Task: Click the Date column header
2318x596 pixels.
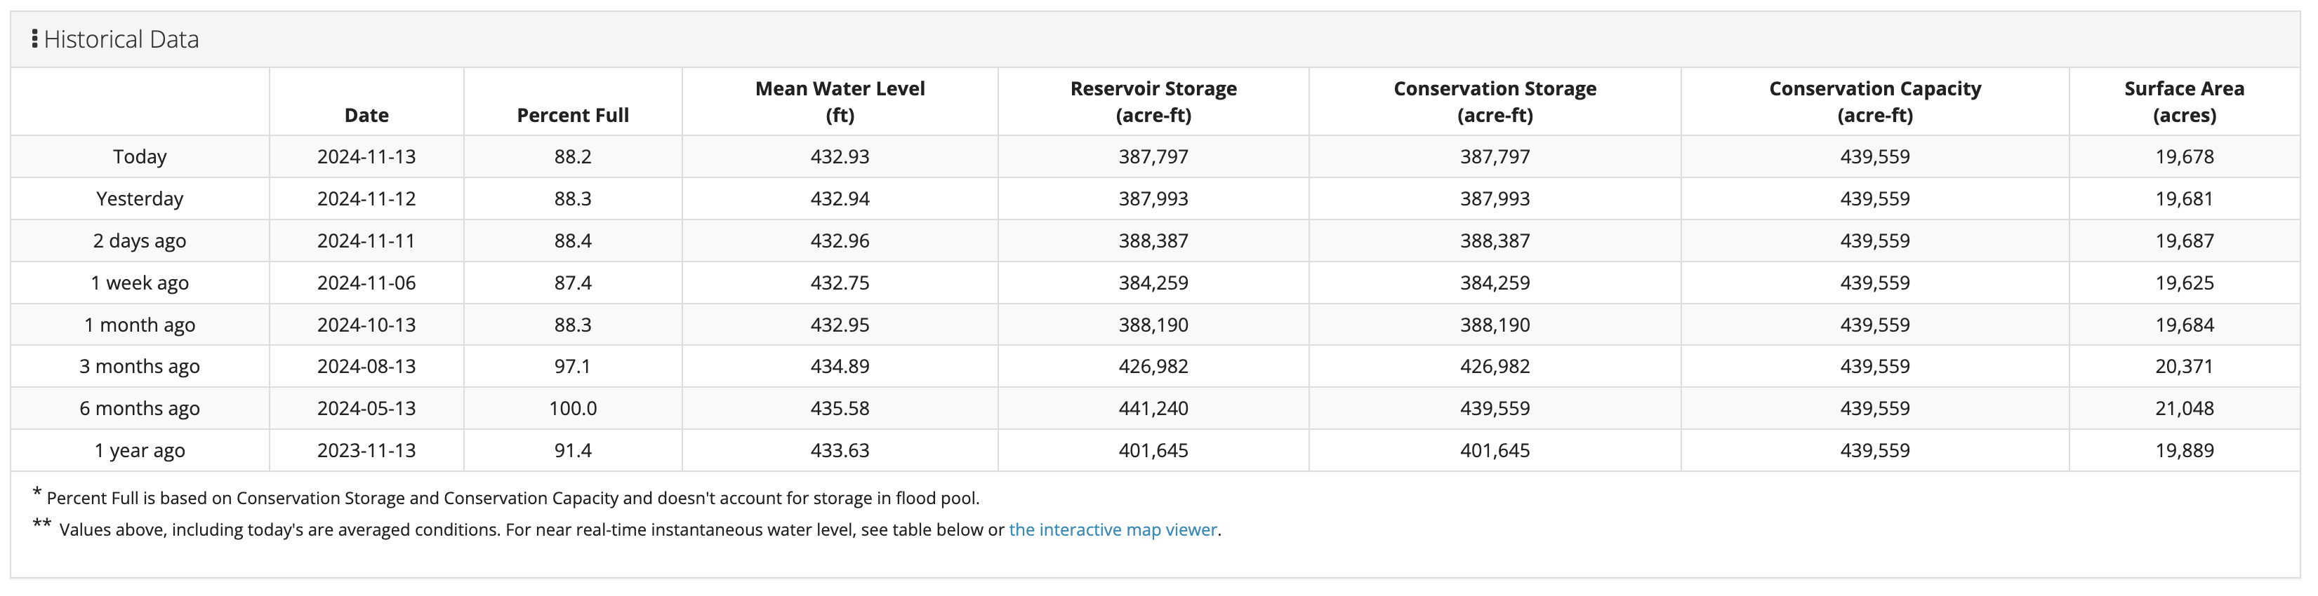Action: (x=366, y=115)
